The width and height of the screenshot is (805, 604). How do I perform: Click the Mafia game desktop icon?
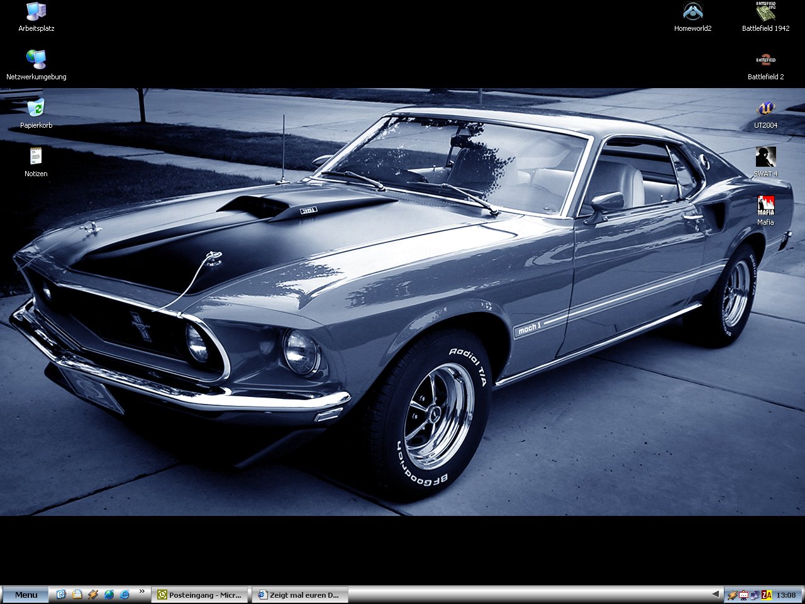tap(765, 206)
